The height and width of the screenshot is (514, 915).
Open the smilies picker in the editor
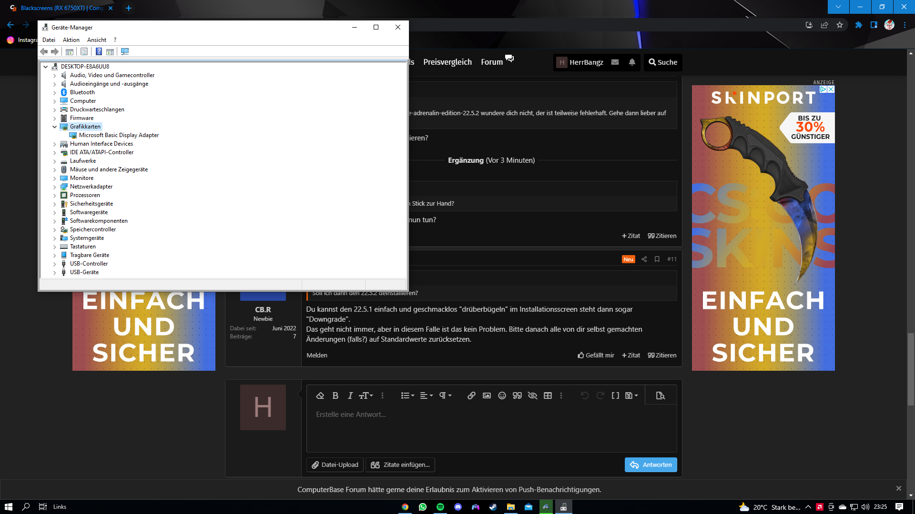click(x=502, y=395)
